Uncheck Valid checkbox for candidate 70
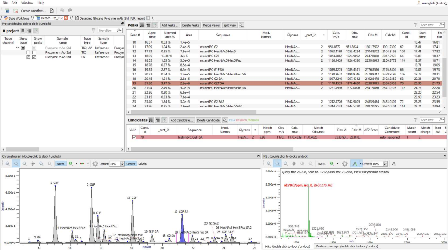 (134, 137)
